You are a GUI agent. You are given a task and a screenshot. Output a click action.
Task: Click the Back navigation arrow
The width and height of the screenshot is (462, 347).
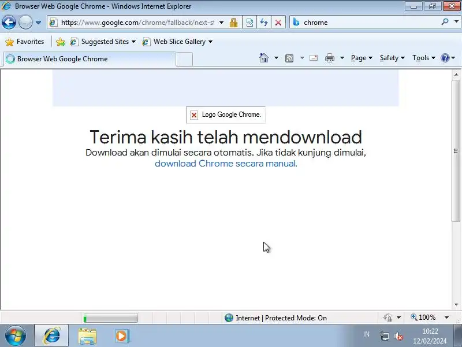coord(9,23)
